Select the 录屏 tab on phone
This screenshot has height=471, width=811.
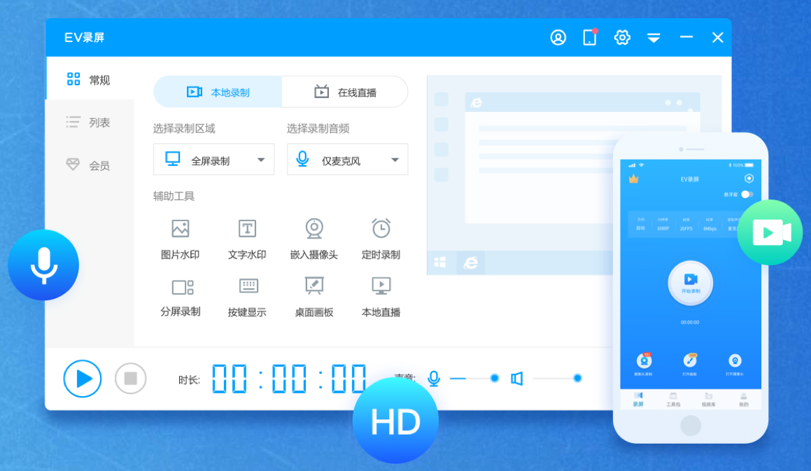coord(638,400)
